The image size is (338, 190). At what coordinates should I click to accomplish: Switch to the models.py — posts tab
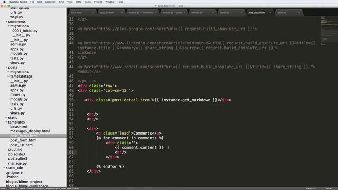pyautogui.click(x=174, y=13)
